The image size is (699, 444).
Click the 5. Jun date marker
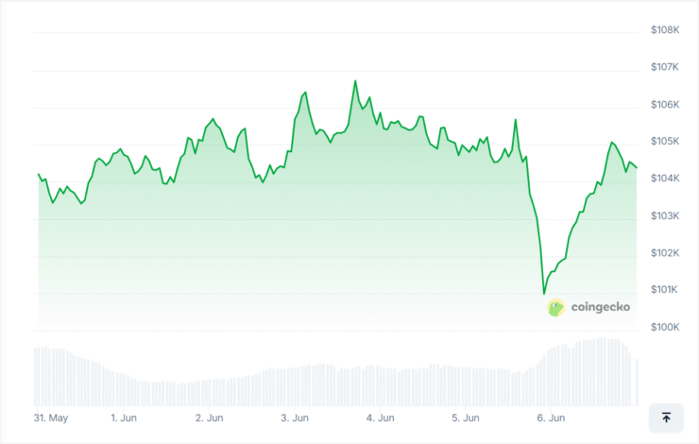click(x=466, y=418)
